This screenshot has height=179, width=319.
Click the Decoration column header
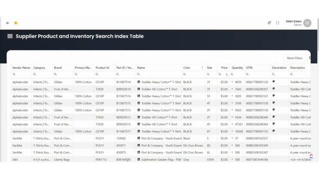(279, 68)
